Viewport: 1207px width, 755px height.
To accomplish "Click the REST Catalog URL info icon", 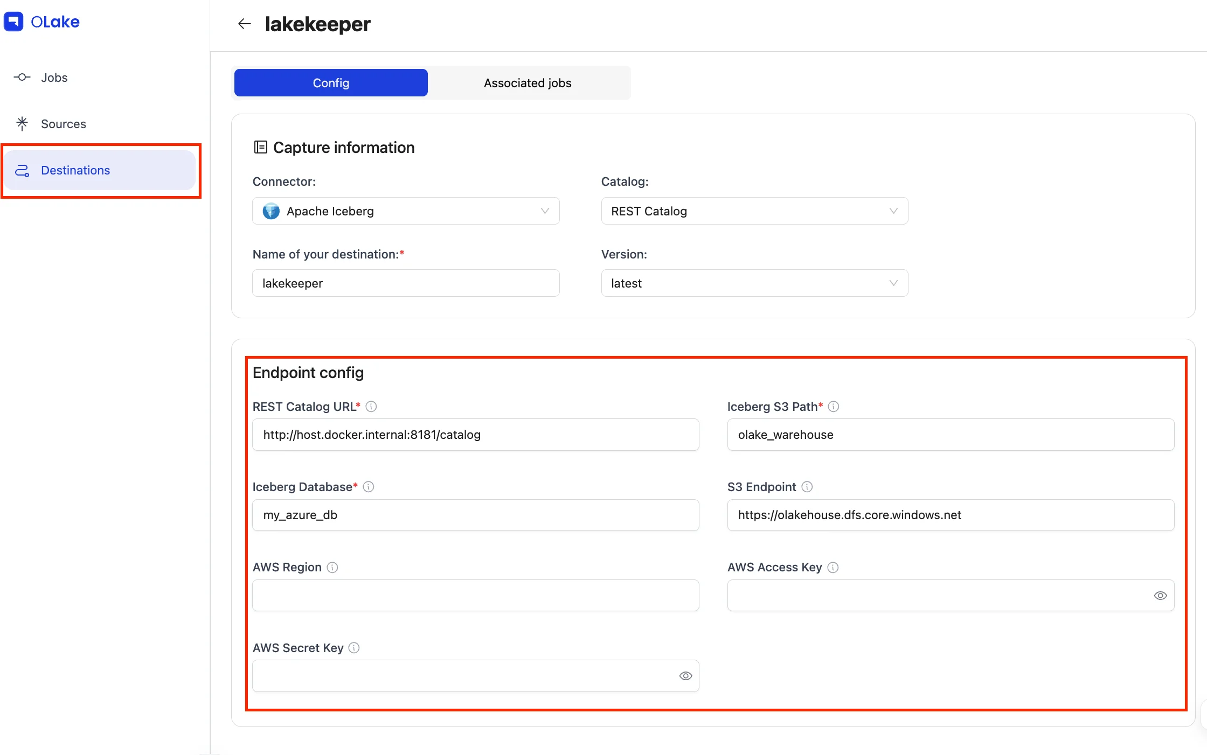I will (x=371, y=407).
